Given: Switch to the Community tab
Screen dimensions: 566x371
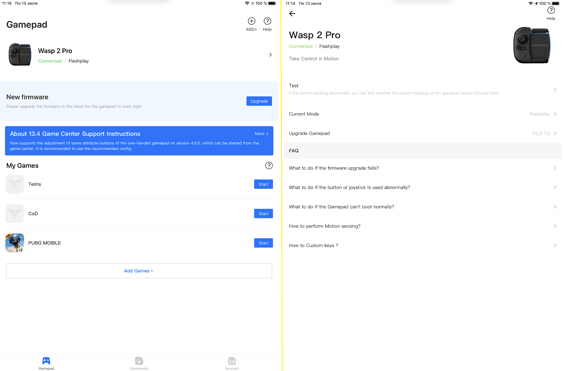Looking at the screenshot, I should pos(139,363).
